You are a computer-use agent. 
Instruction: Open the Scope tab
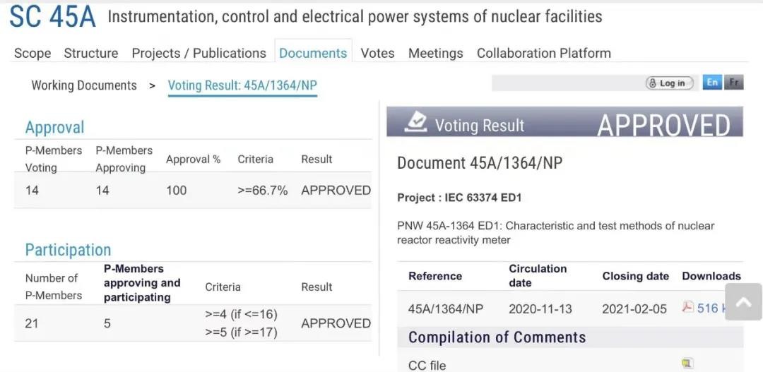pyautogui.click(x=32, y=53)
